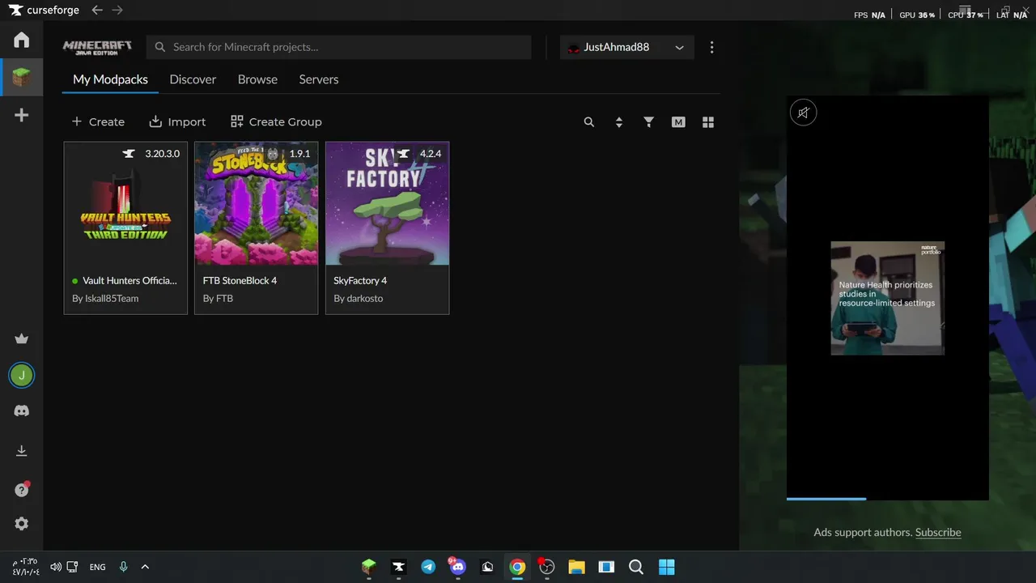
Task: Focus the Search for Minecraft projects field
Action: click(x=339, y=47)
